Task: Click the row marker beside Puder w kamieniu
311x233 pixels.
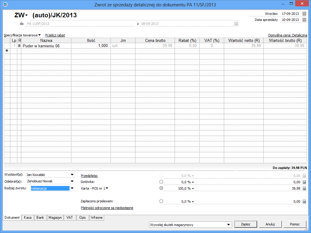Action: tap(19, 46)
